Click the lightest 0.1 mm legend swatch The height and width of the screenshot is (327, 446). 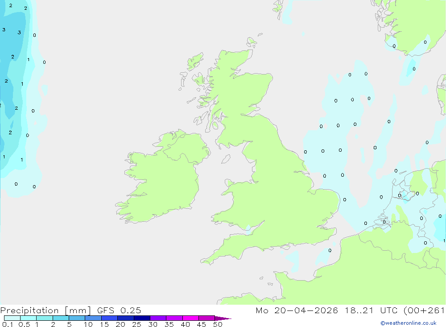(12, 318)
